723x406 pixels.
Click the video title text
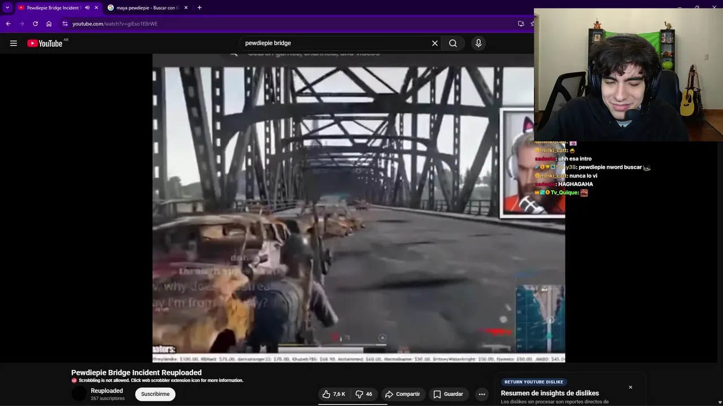136,373
